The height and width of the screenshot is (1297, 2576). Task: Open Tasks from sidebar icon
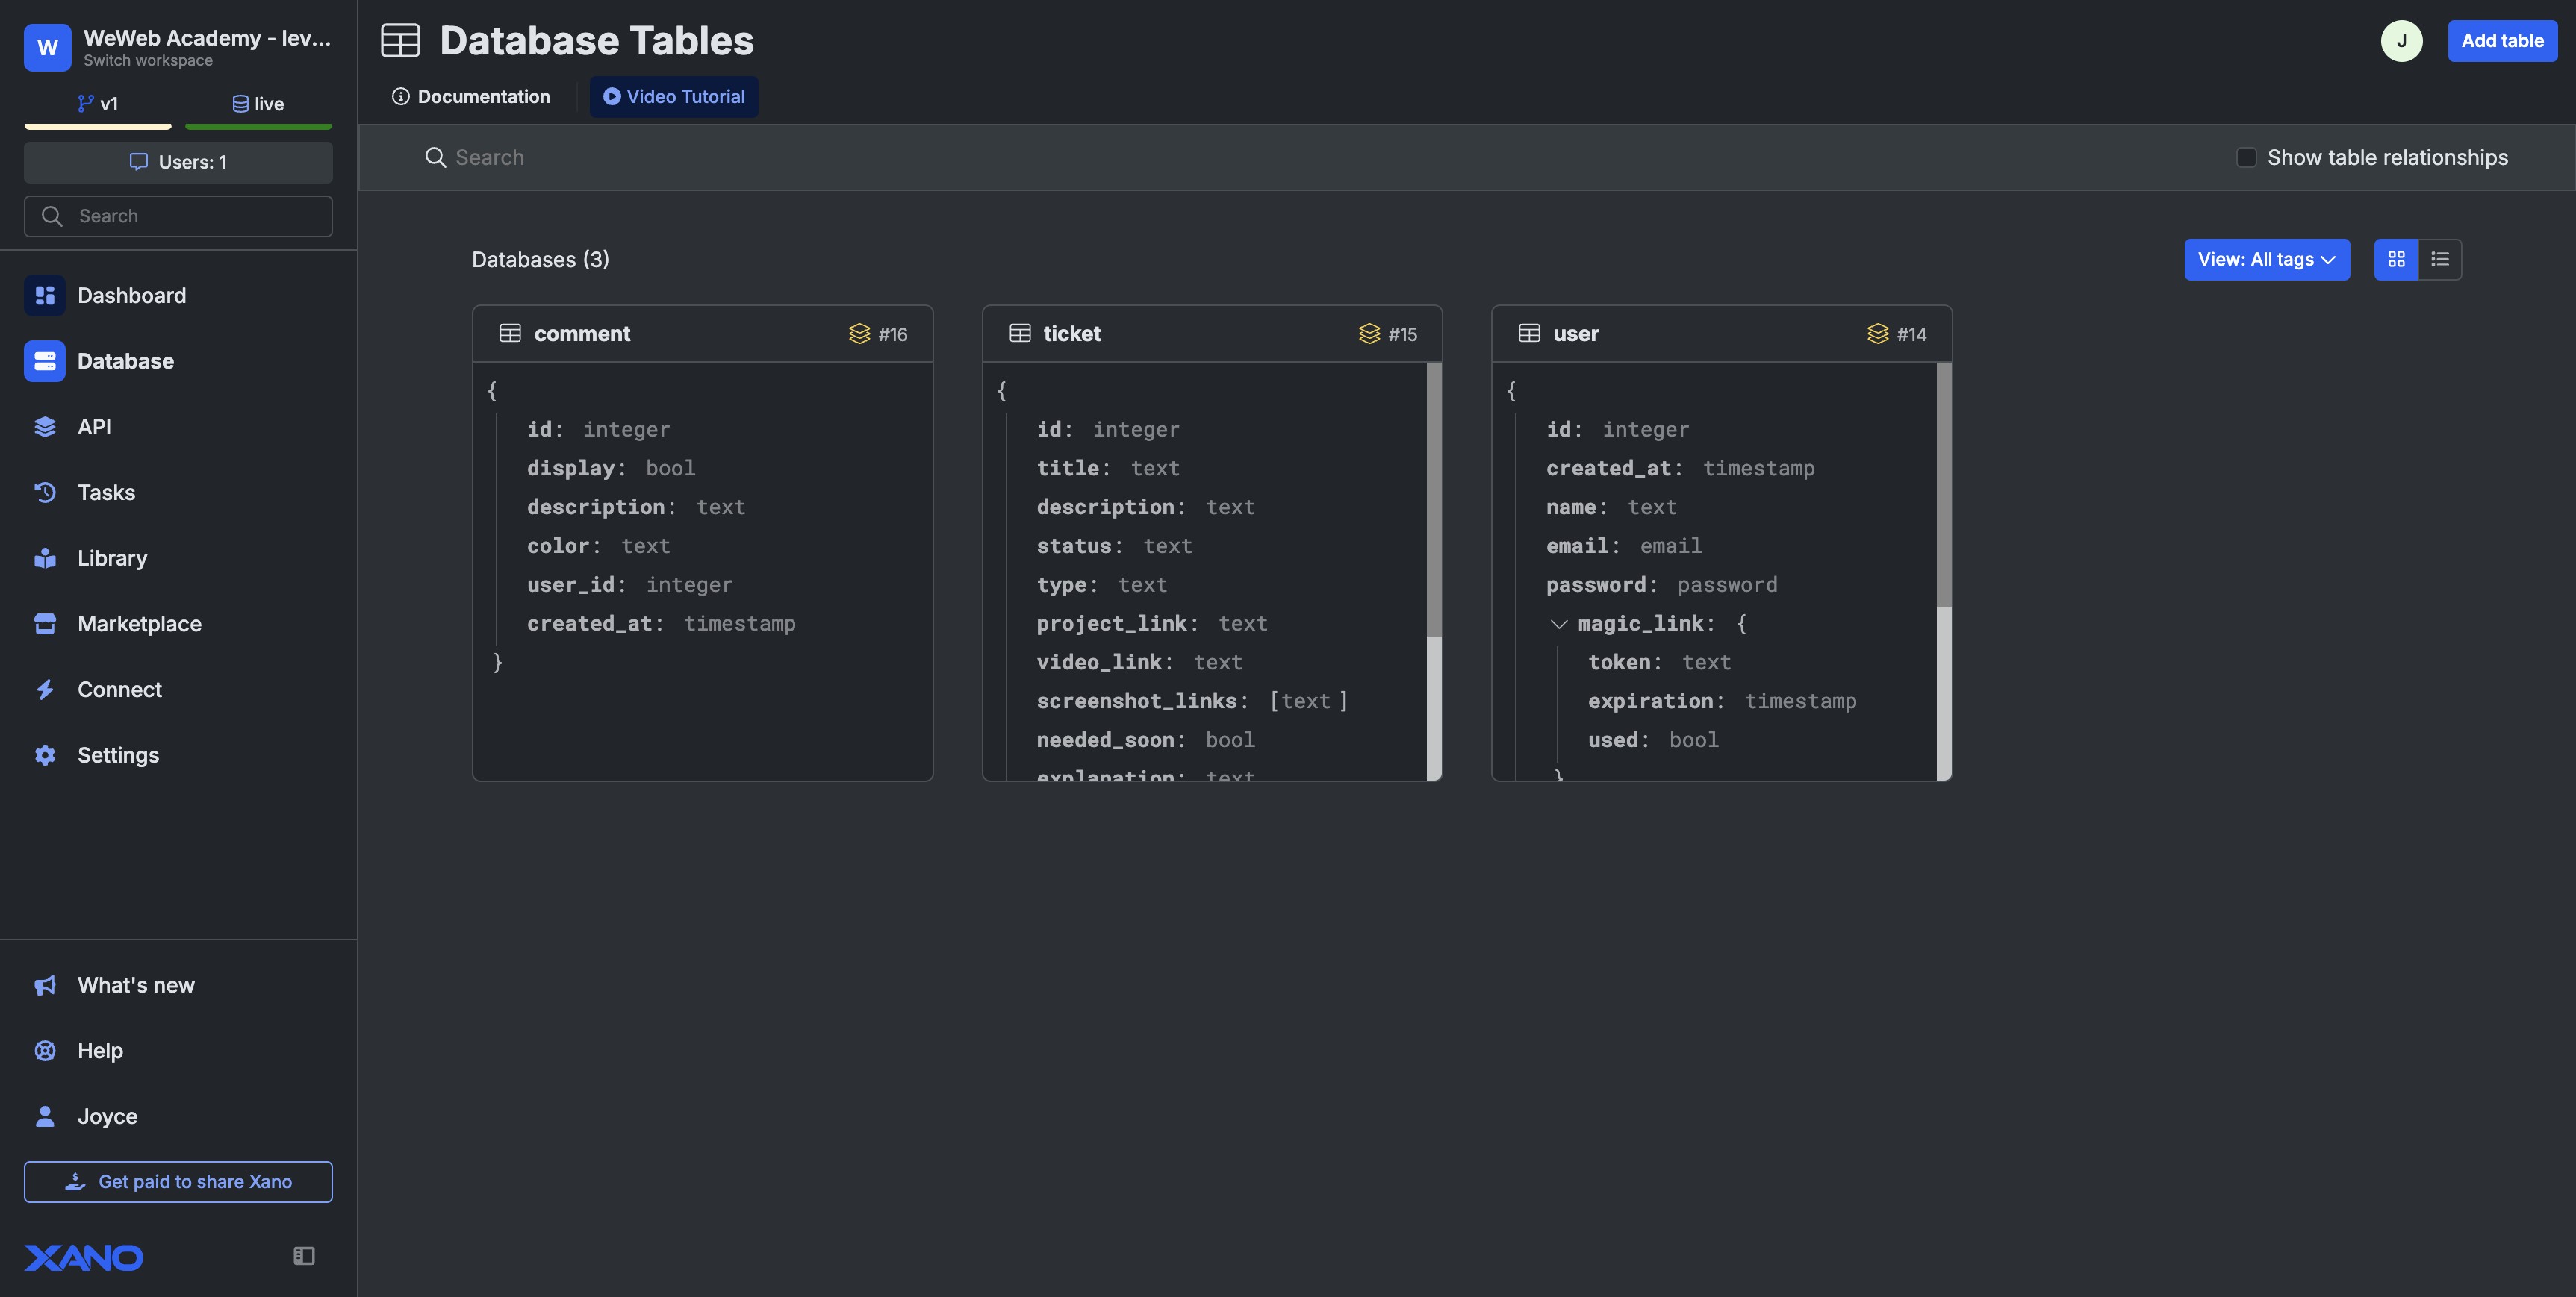point(45,493)
